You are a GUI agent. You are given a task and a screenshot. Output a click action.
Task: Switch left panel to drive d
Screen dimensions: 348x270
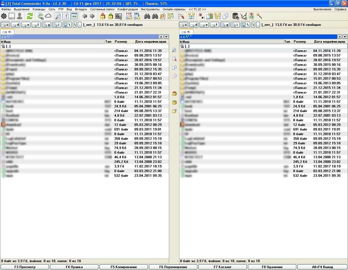15,25
